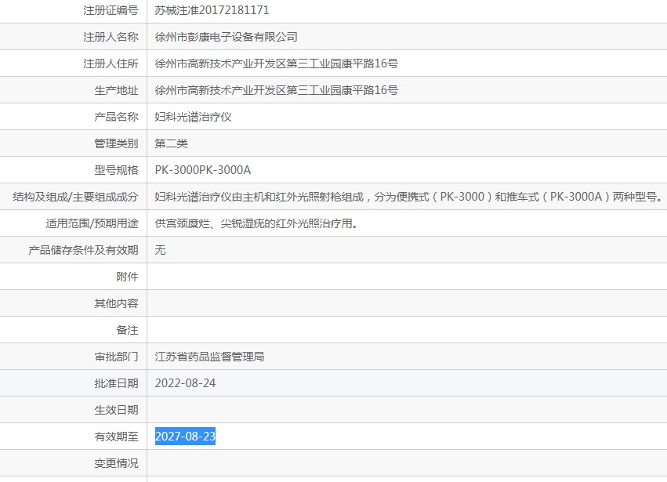Screen dimensions: 667x482
Task: Click approval date 2022-08-24
Action: (x=185, y=383)
